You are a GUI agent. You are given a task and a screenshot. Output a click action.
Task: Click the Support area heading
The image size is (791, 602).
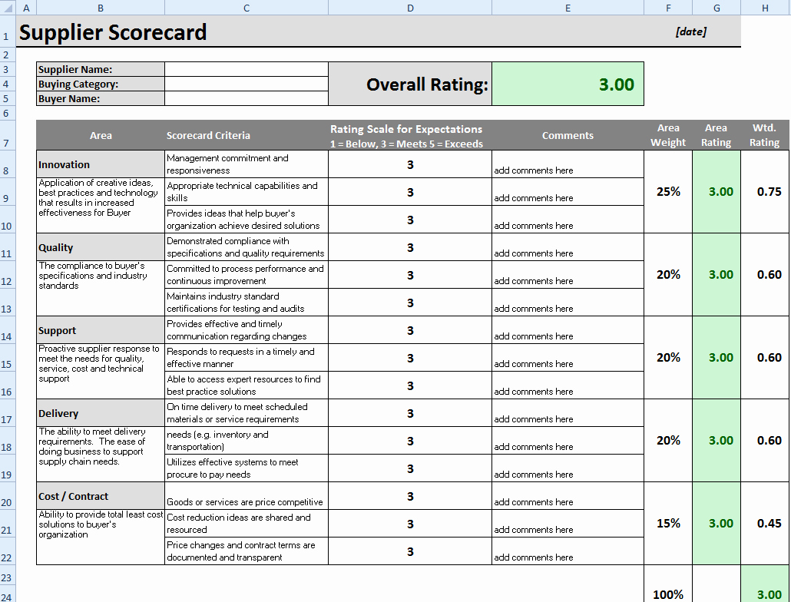[x=101, y=330]
